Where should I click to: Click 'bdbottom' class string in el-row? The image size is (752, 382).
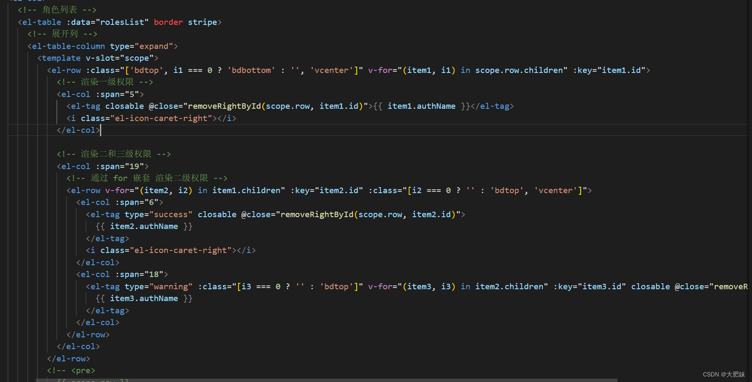tap(251, 70)
